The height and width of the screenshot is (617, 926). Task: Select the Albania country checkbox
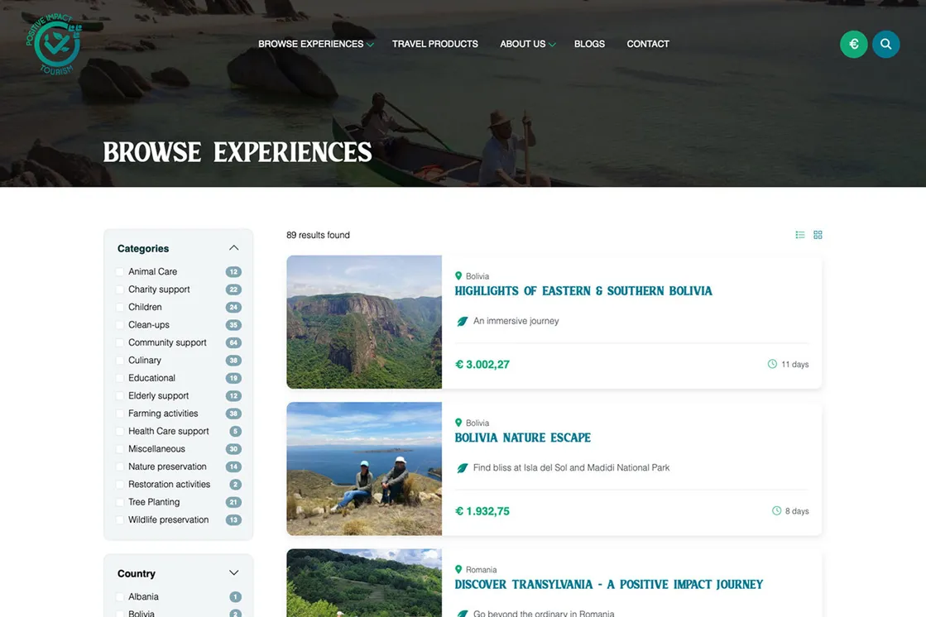click(120, 596)
